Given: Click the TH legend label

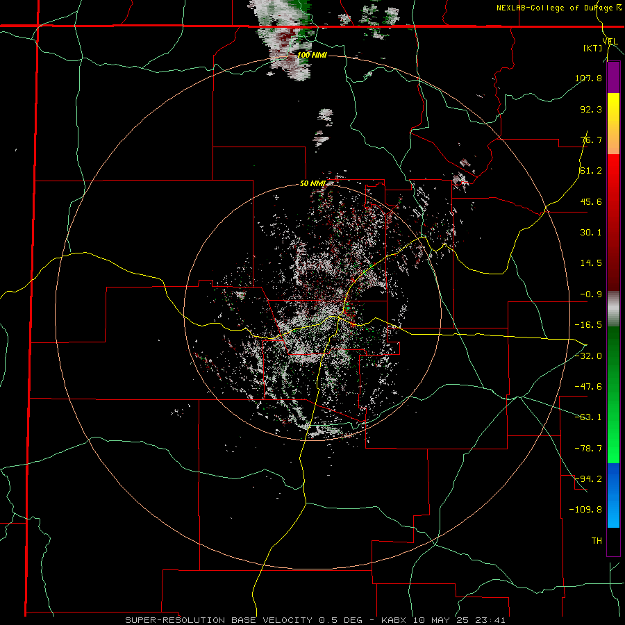Looking at the screenshot, I should [597, 540].
